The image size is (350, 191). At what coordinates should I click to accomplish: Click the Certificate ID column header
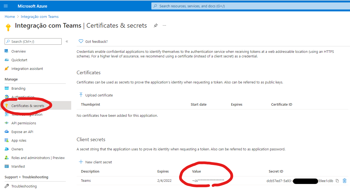tap(282, 104)
